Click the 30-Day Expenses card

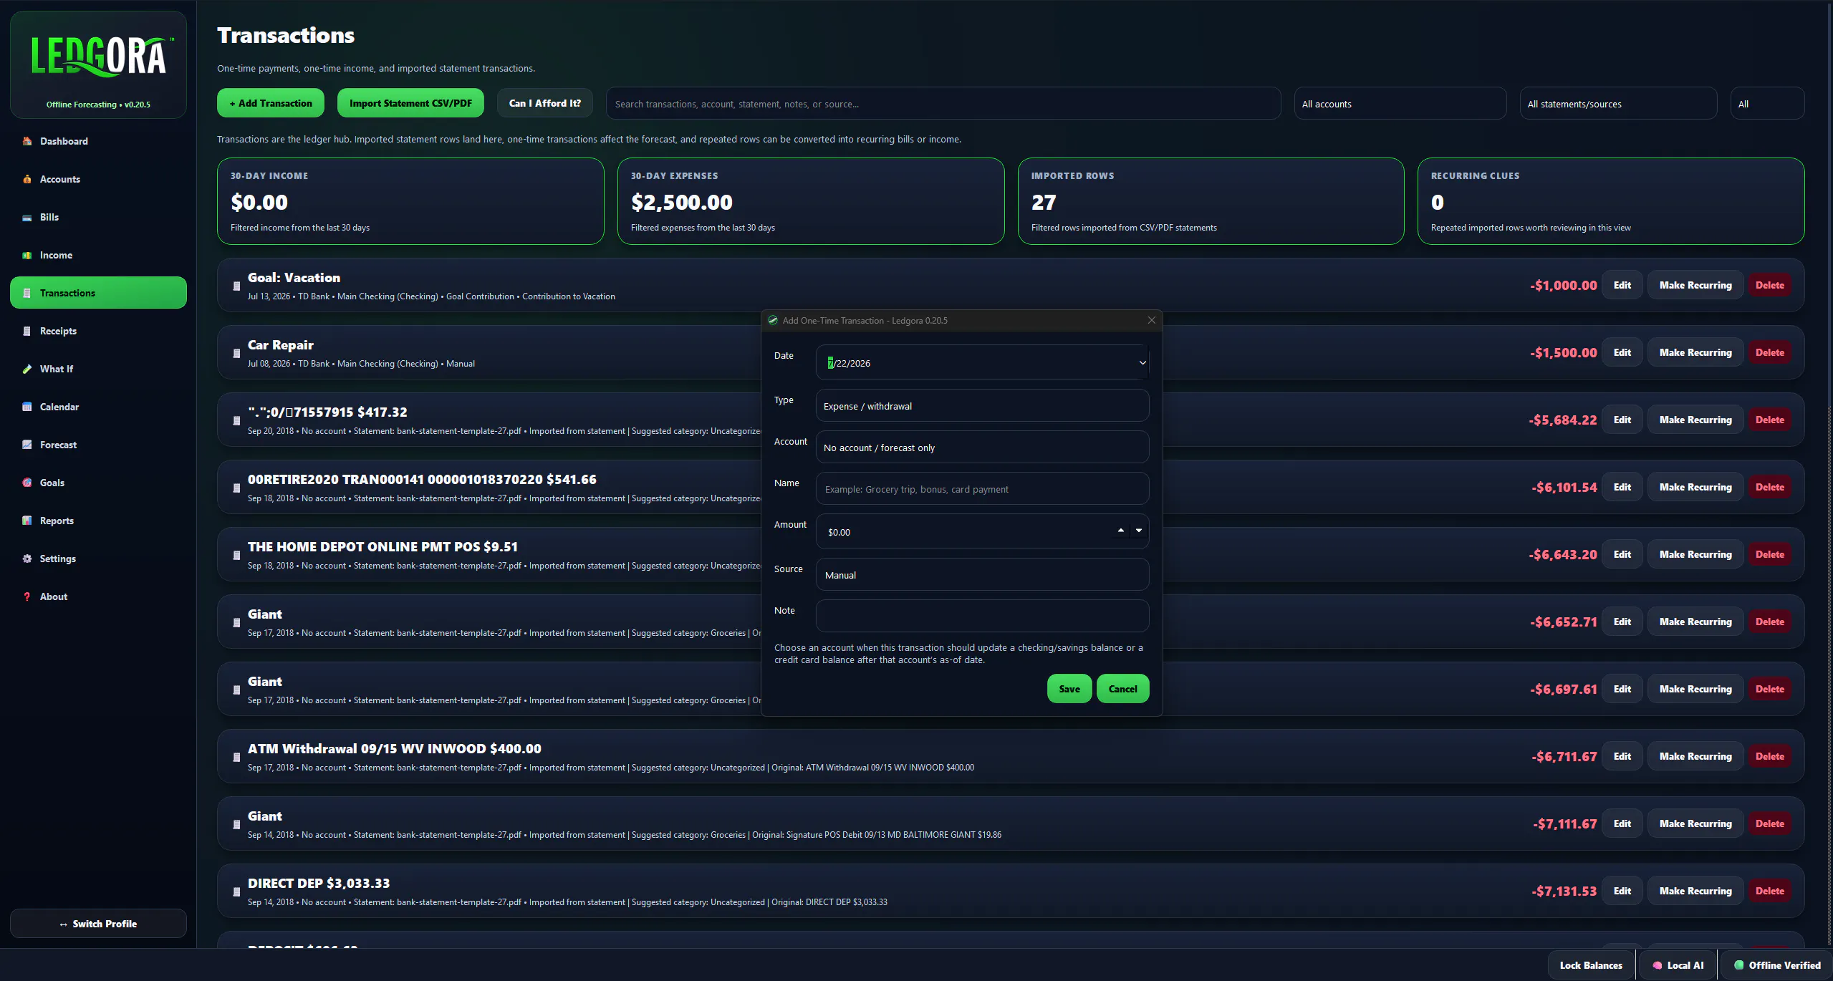click(811, 201)
